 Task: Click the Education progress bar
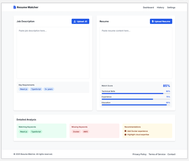click(136, 105)
